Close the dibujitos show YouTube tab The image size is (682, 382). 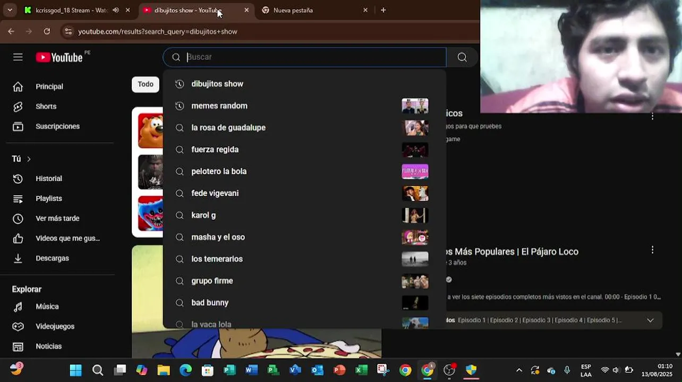246,10
